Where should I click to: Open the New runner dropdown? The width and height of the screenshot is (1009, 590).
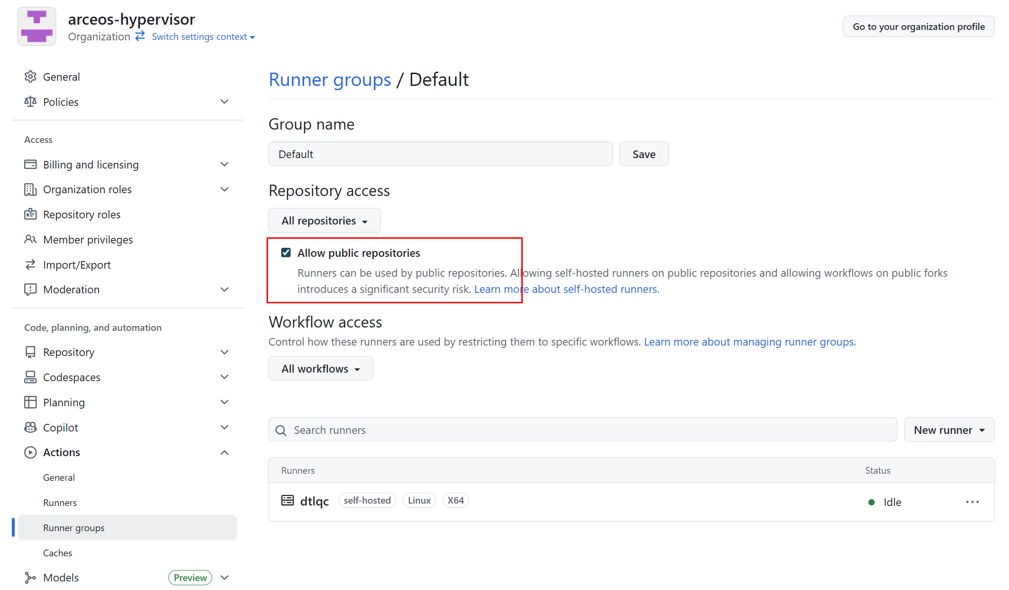[x=949, y=430]
